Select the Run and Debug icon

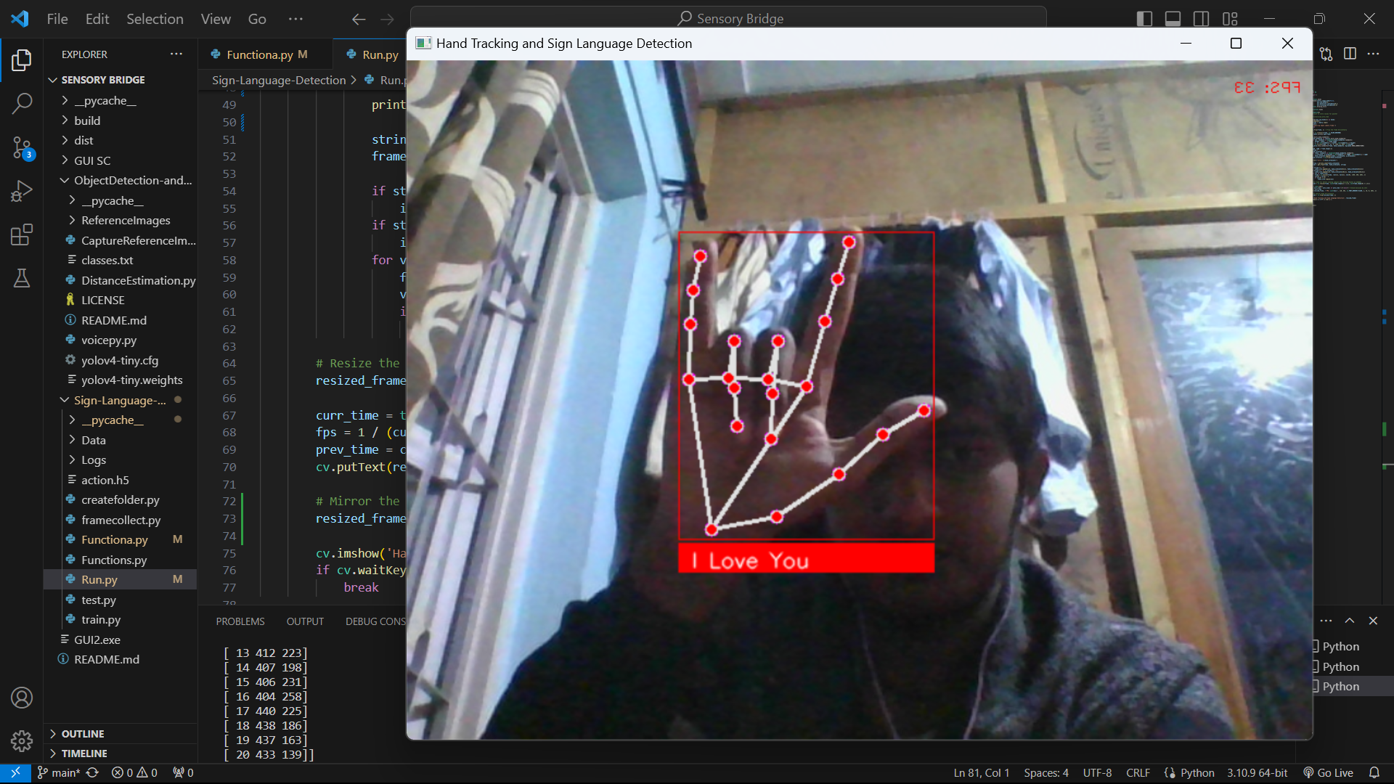tap(22, 191)
